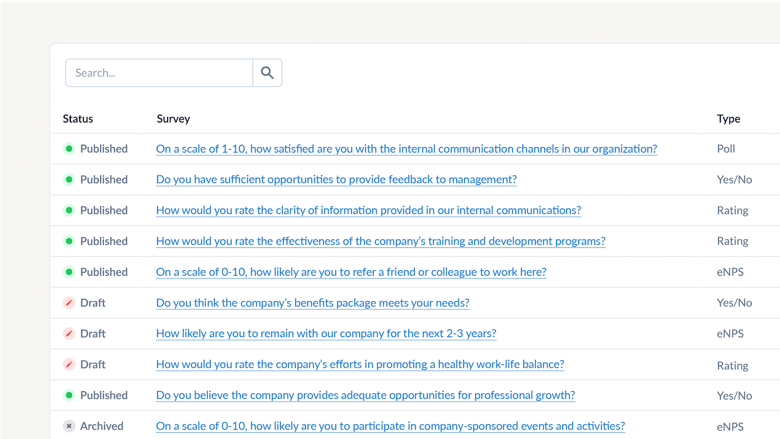Click the green Published icon for internal communication channels survey
The image size is (780, 439).
(69, 149)
